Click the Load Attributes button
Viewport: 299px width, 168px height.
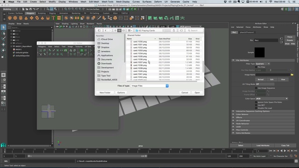pos(263,146)
